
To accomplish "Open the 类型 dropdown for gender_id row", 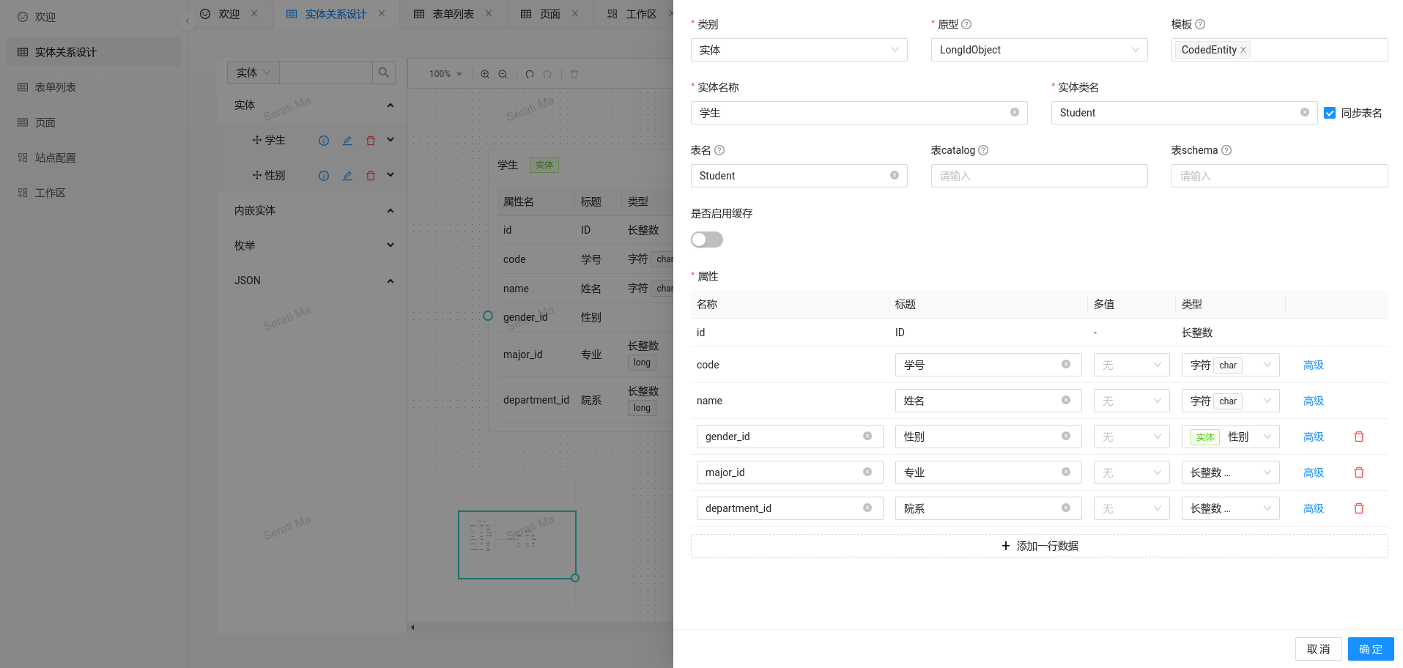I will click(x=1230, y=437).
